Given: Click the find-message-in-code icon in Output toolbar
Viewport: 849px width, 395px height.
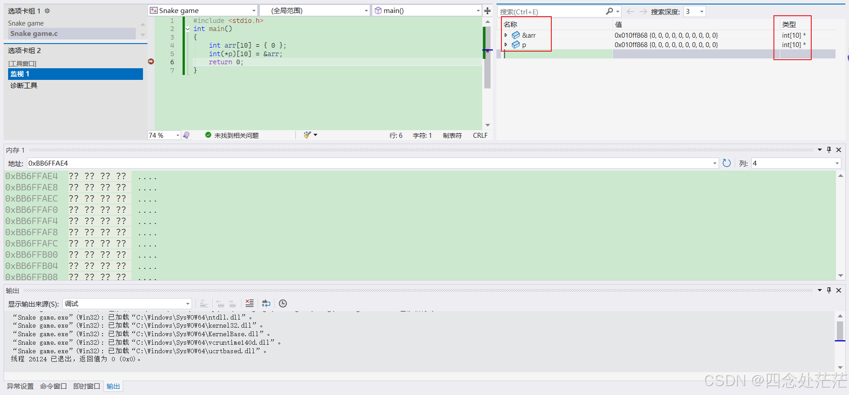Looking at the screenshot, I should 204,303.
